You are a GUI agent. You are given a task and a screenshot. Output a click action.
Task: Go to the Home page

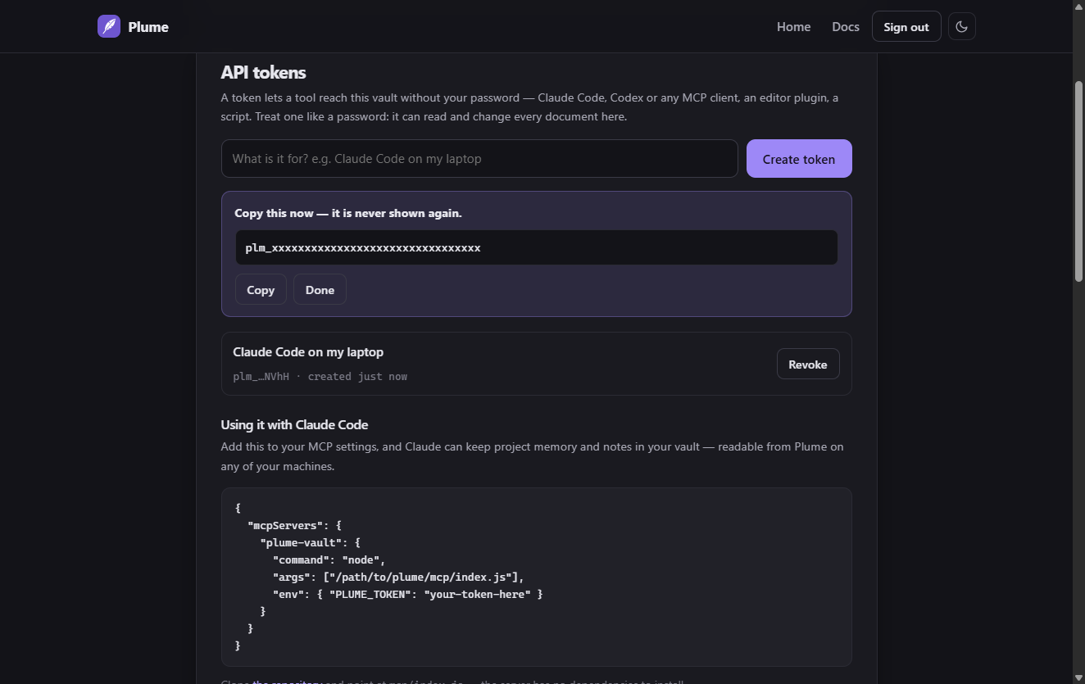tap(793, 26)
